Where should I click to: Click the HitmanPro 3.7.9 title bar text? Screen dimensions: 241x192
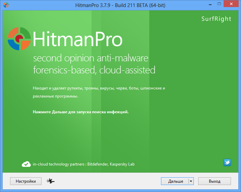[119, 5]
